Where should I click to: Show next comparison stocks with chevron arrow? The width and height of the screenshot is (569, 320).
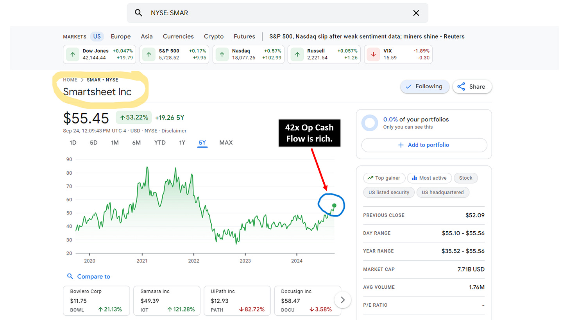343,300
